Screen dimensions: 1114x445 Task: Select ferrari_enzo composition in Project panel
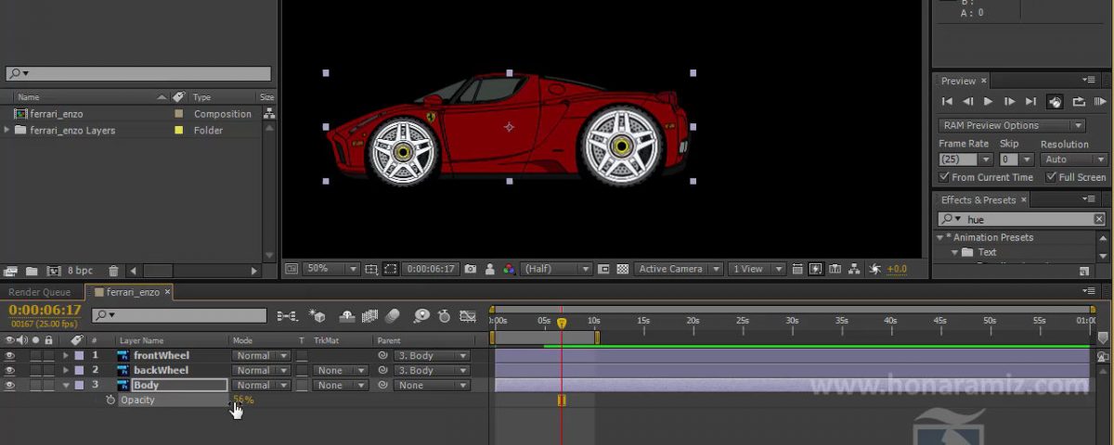(56, 114)
